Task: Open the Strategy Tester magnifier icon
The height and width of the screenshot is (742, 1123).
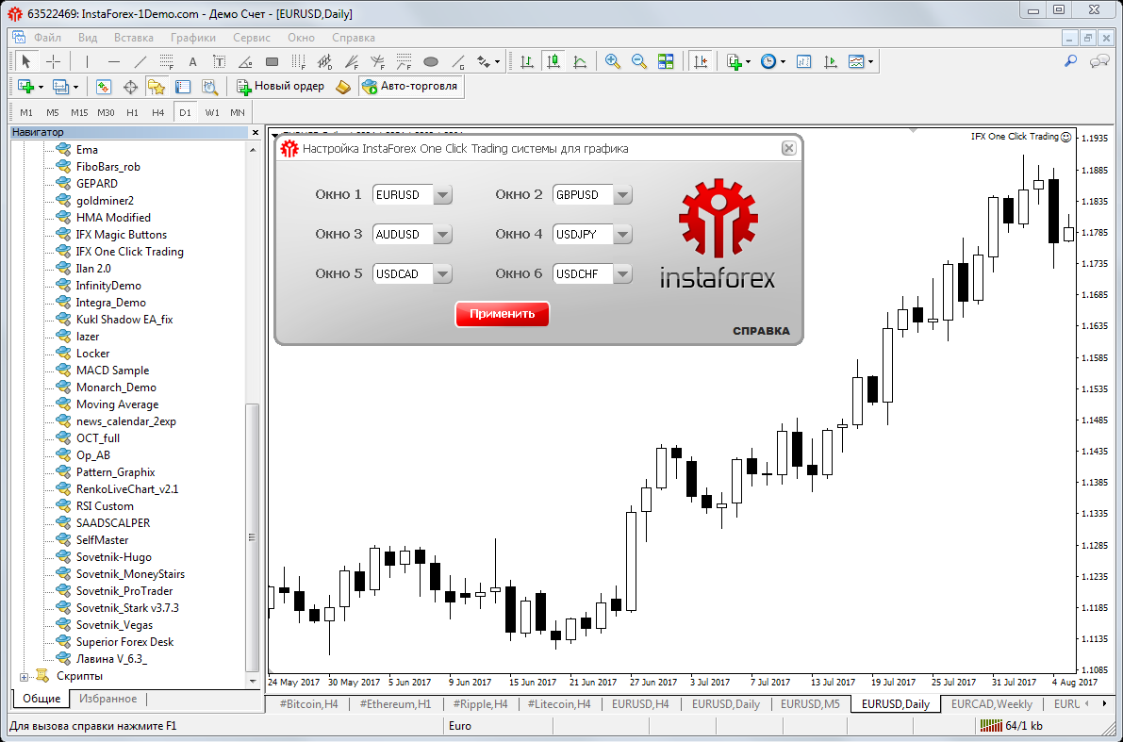Action: [x=210, y=87]
